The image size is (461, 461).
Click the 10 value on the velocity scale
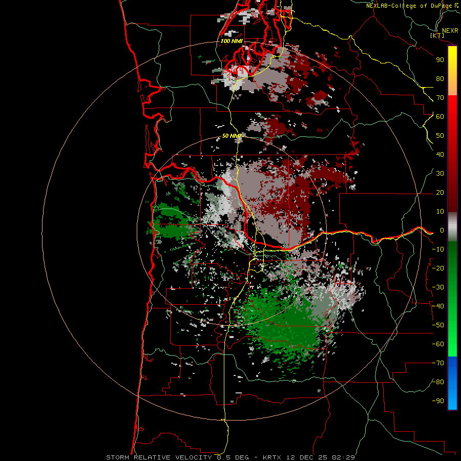(440, 212)
